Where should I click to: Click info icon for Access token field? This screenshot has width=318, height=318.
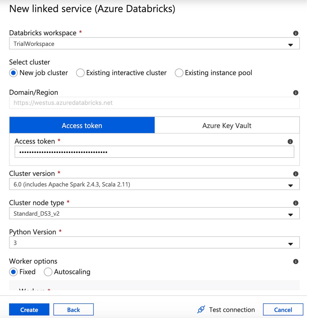pos(290,142)
